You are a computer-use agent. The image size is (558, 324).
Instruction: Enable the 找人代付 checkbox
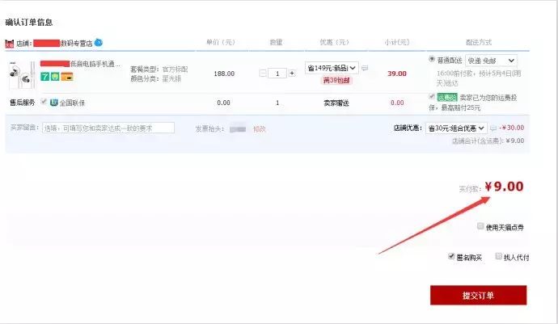pos(499,256)
